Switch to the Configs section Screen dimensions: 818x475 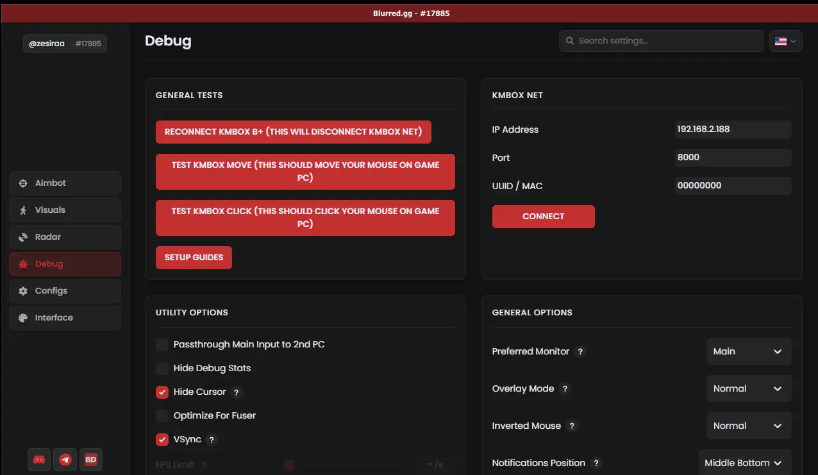tap(65, 291)
